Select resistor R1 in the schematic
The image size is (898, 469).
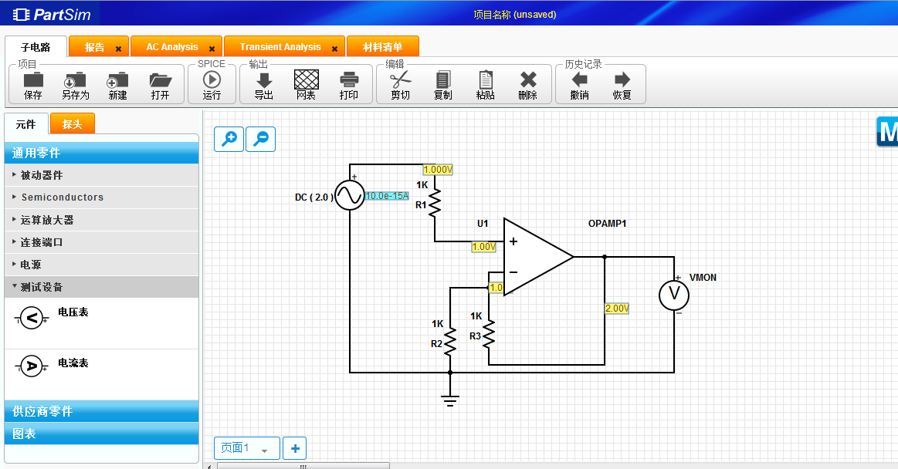(x=435, y=202)
